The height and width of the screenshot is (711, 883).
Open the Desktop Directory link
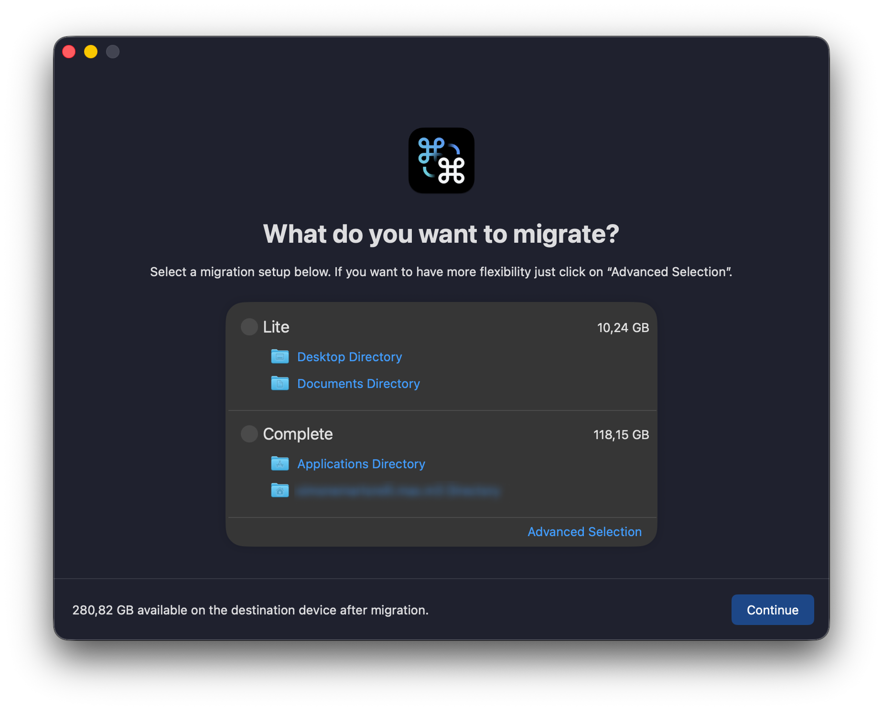pyautogui.click(x=349, y=357)
